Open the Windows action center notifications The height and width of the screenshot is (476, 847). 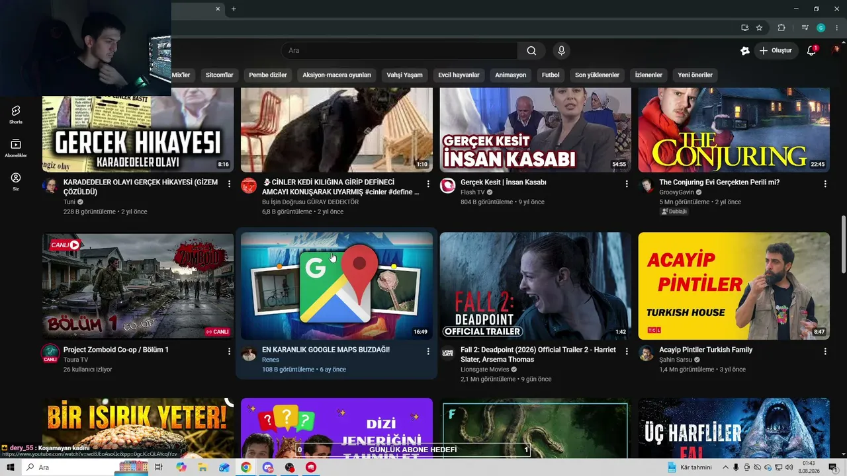click(x=832, y=467)
